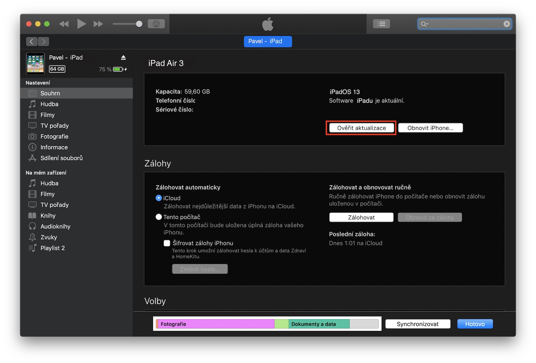
Task: Click the headphones icon beside Audioknihy
Action: [x=32, y=226]
